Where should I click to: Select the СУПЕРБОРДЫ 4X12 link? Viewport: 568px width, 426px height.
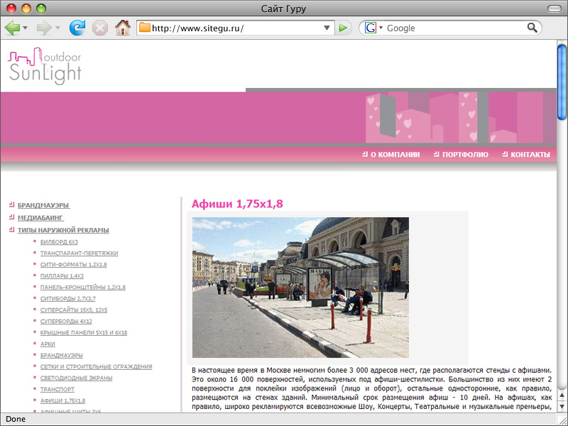coord(66,322)
